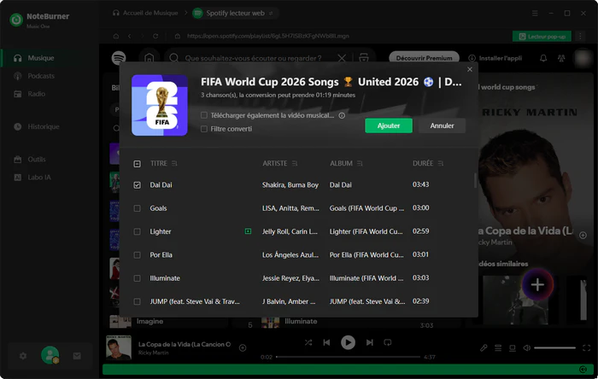Viewport: 598px width, 379px height.
Task: Open the NoteBurner settings gear
Action: (23, 356)
